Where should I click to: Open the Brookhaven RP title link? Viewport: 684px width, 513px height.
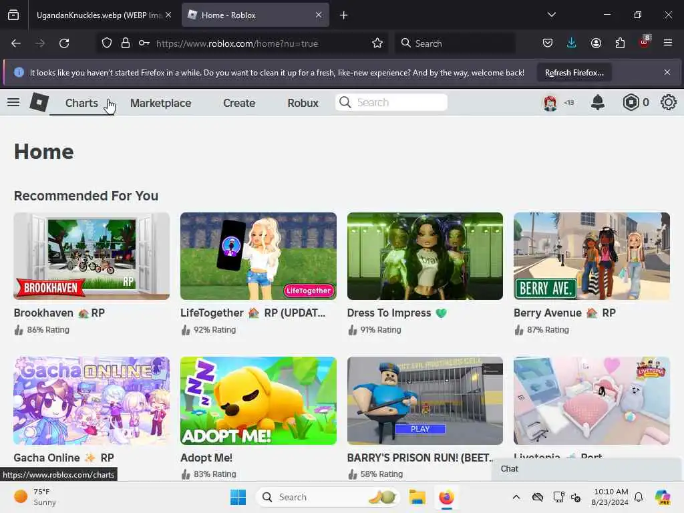(59, 313)
